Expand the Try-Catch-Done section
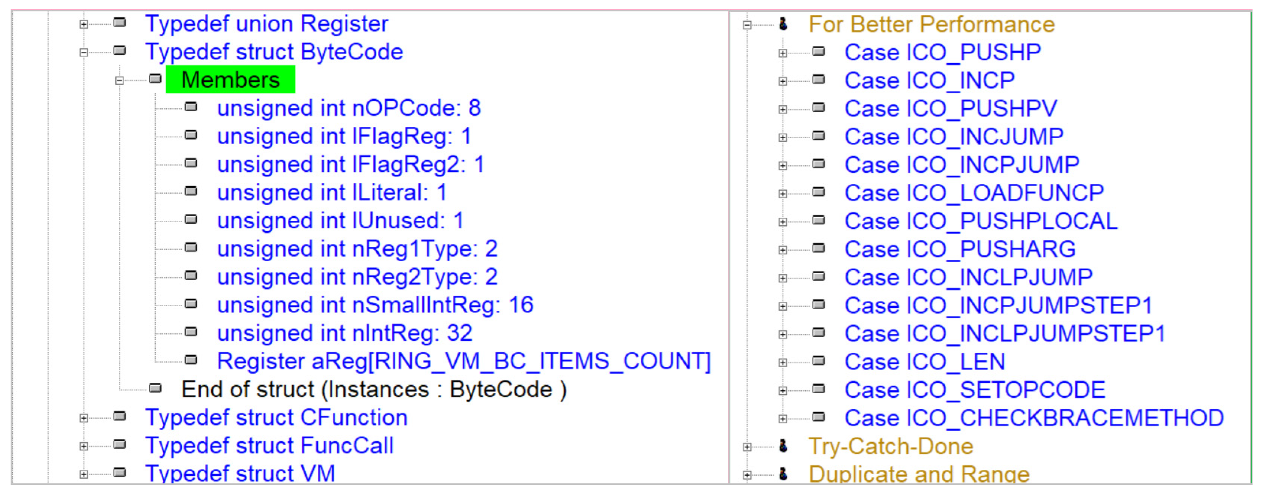This screenshot has height=494, width=1262. pos(747,447)
